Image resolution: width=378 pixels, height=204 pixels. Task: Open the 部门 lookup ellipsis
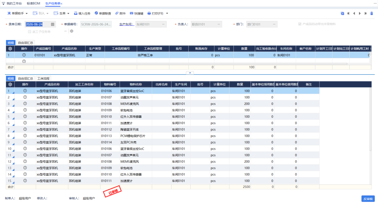274,24
